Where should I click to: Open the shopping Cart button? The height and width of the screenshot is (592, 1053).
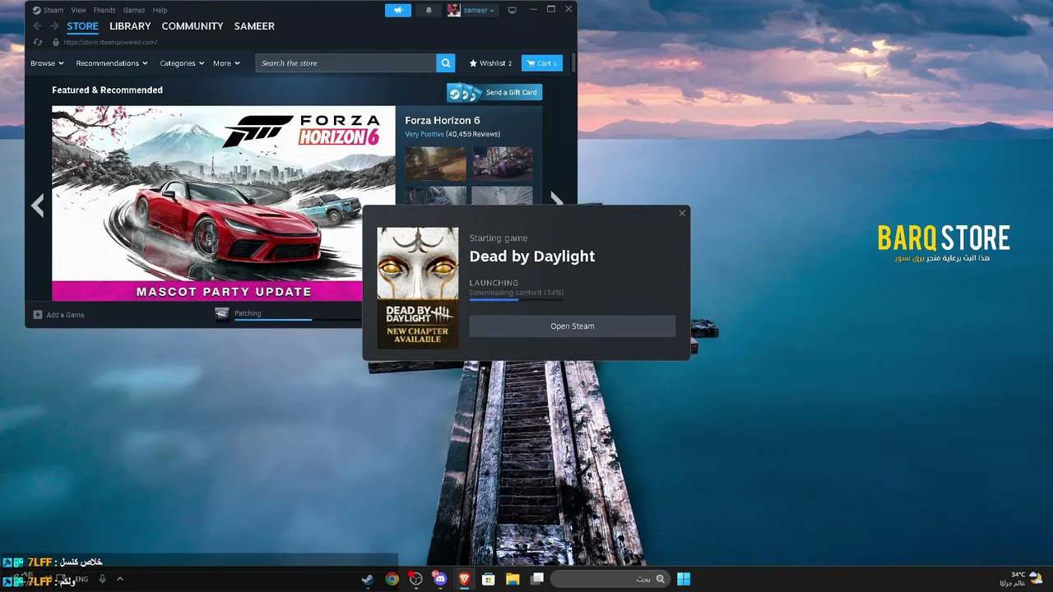pos(542,63)
